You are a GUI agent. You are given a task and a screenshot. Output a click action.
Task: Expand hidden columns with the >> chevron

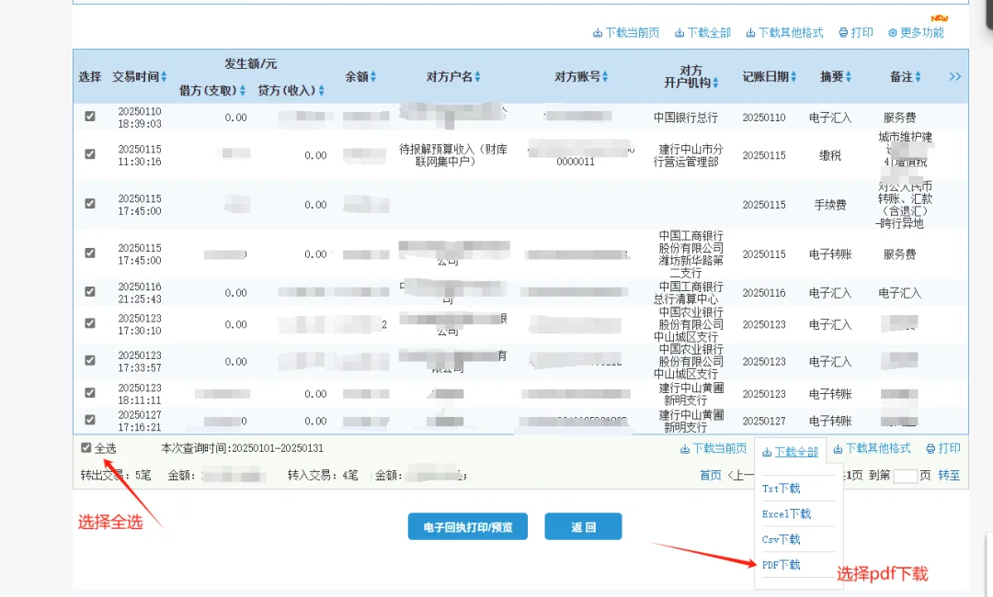coord(955,77)
